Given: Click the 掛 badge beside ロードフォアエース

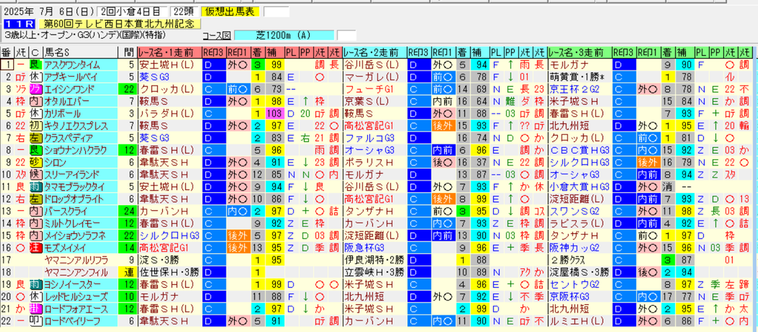Looking at the screenshot, I should tap(35, 309).
